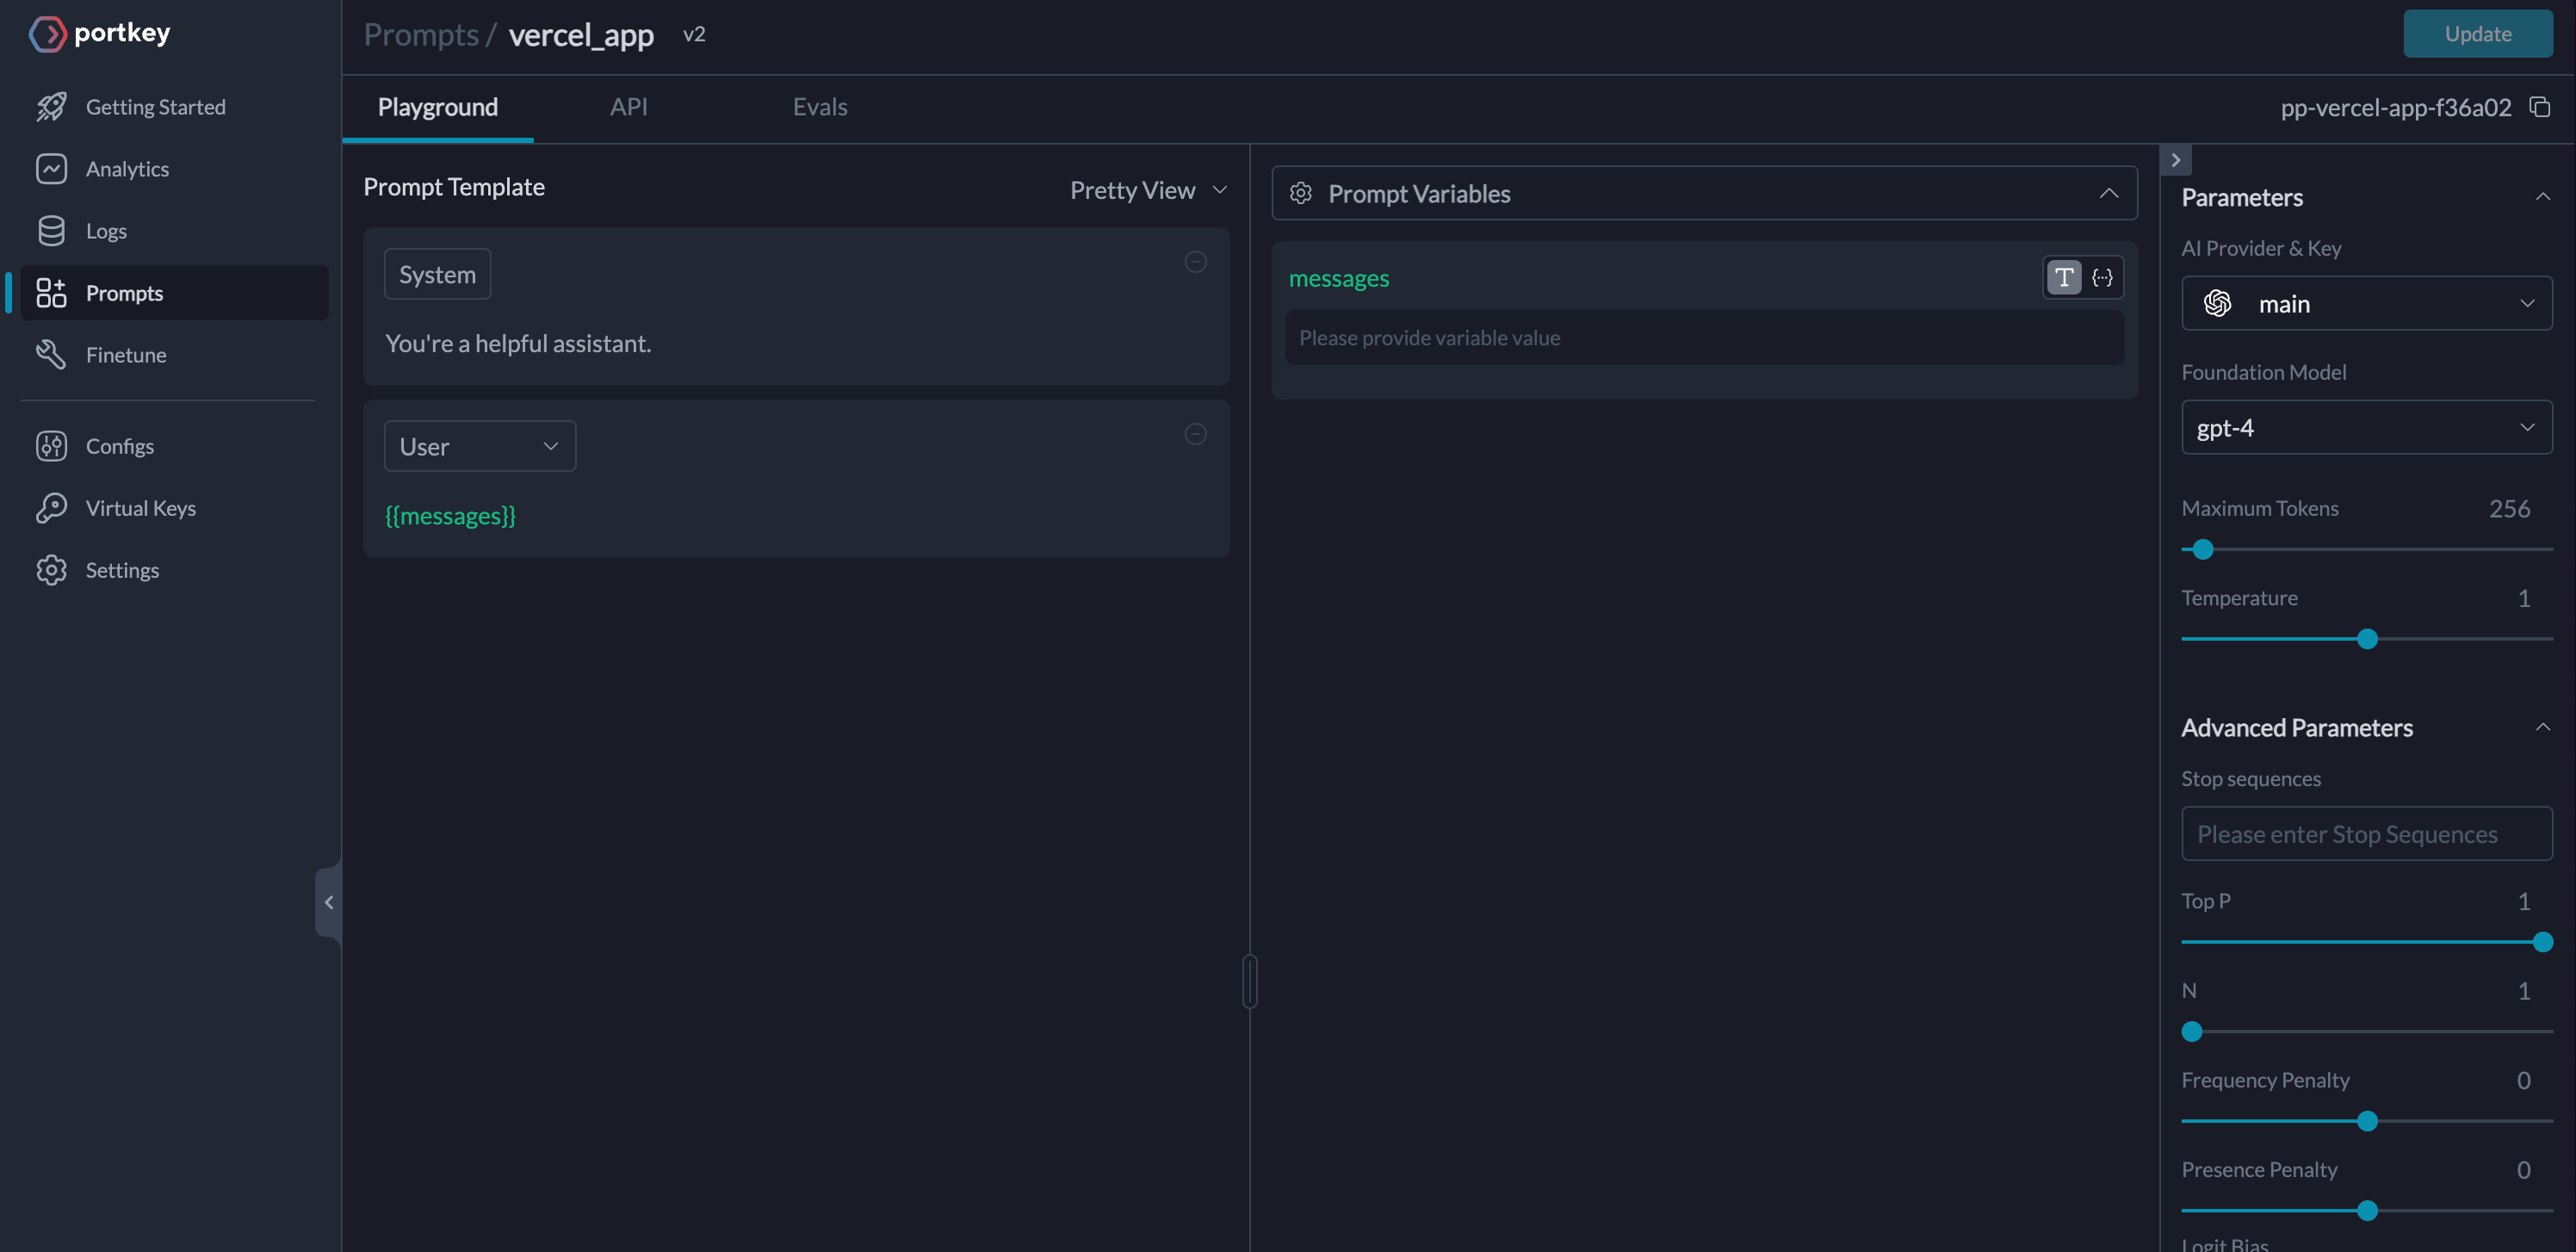Remove the User message block

pos(1195,434)
